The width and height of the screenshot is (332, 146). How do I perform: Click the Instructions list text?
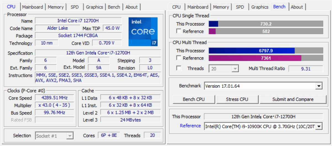pyautogui.click(x=98, y=78)
